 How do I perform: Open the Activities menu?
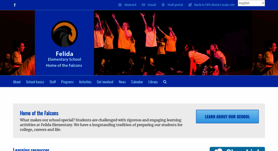(85, 82)
